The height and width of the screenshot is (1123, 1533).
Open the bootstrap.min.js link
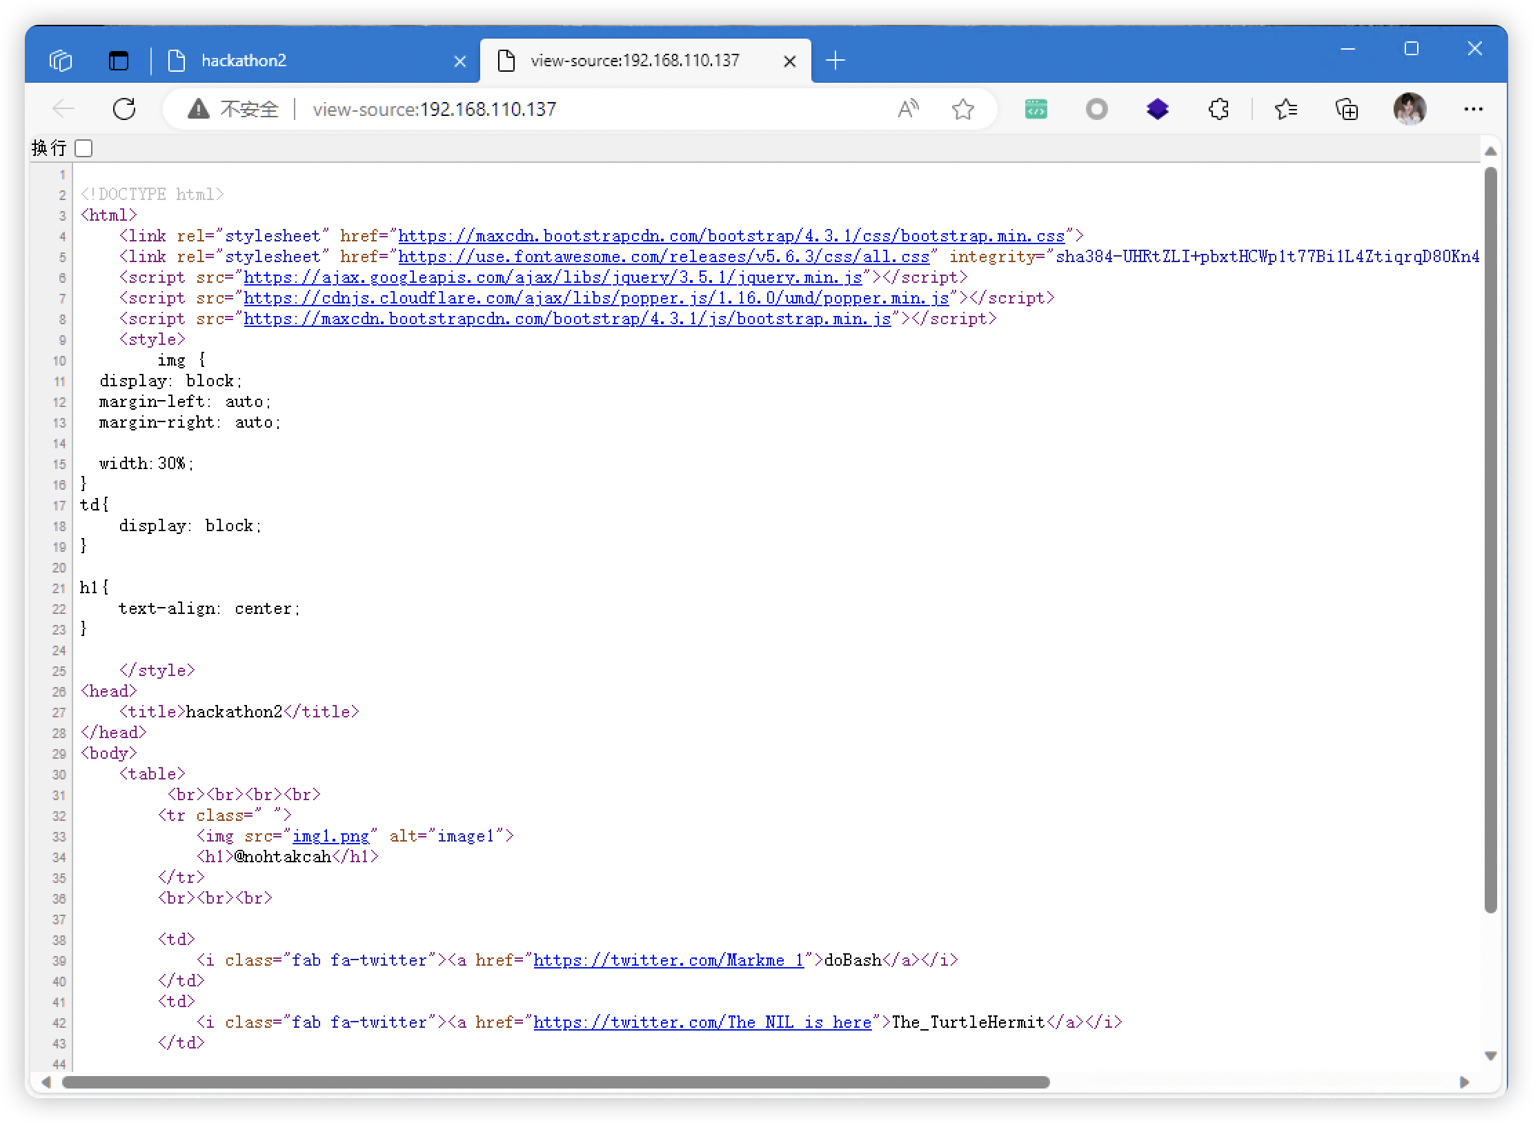pos(567,319)
